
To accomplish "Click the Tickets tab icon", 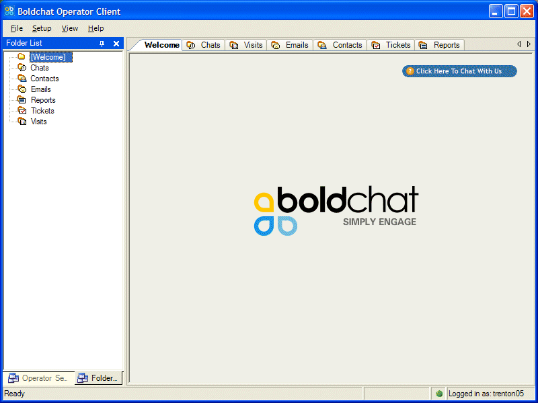I will (x=376, y=45).
